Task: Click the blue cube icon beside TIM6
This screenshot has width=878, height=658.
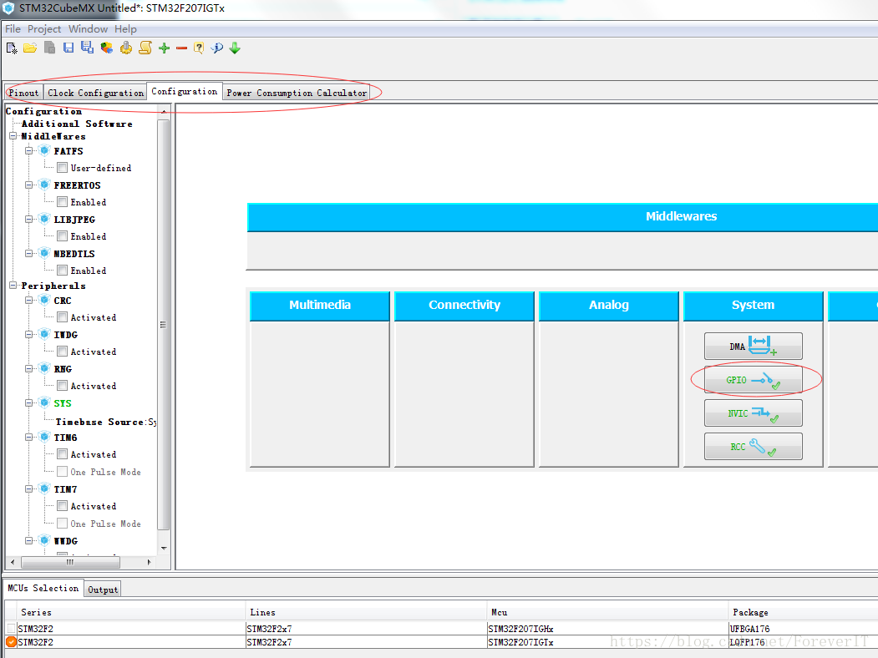Action: pyautogui.click(x=45, y=437)
